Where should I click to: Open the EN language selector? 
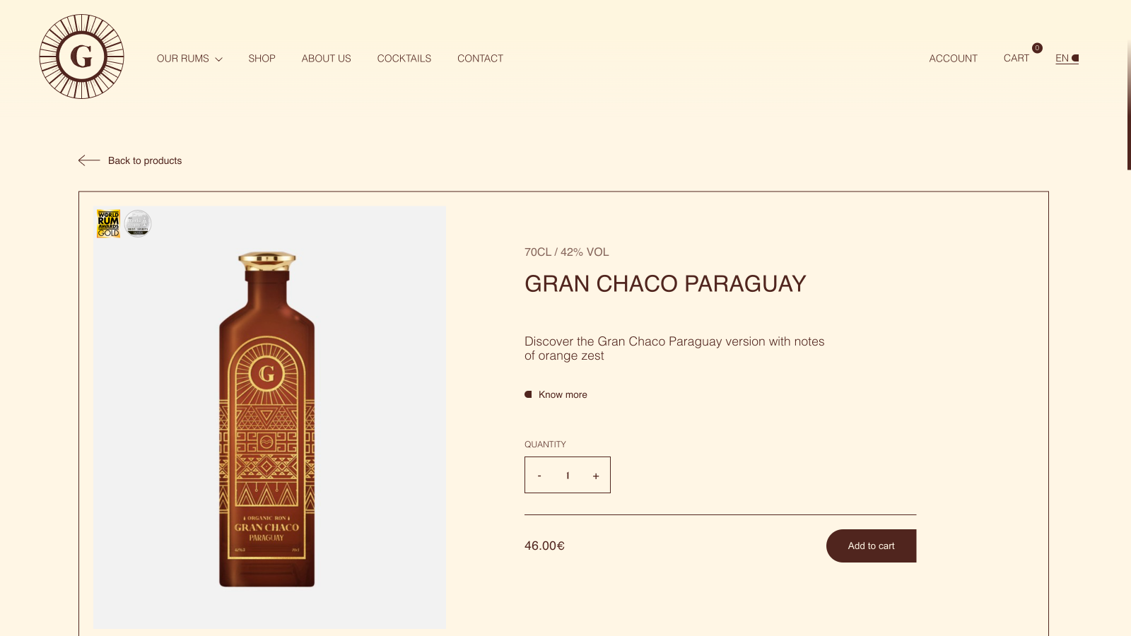click(x=1067, y=59)
